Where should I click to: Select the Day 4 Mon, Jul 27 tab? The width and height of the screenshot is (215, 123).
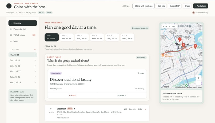pos(97,37)
